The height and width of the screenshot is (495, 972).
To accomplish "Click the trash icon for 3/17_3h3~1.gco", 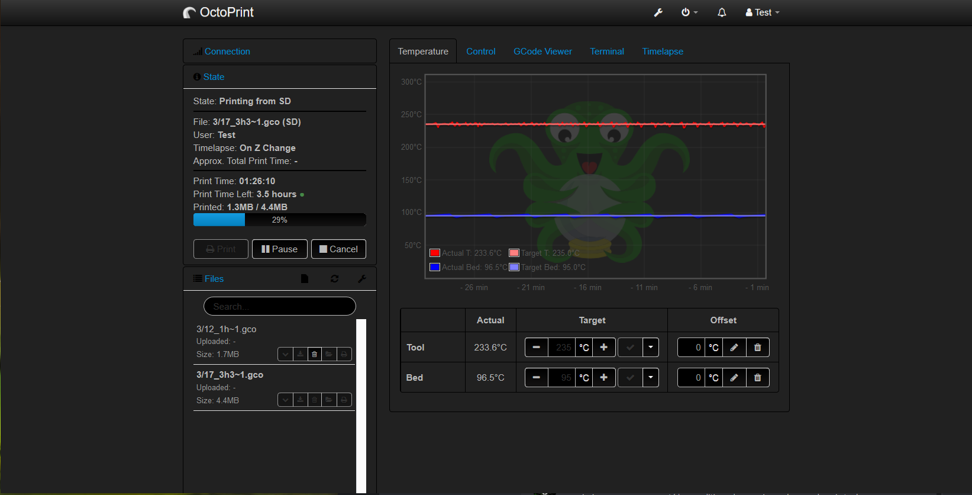I will [x=315, y=400].
